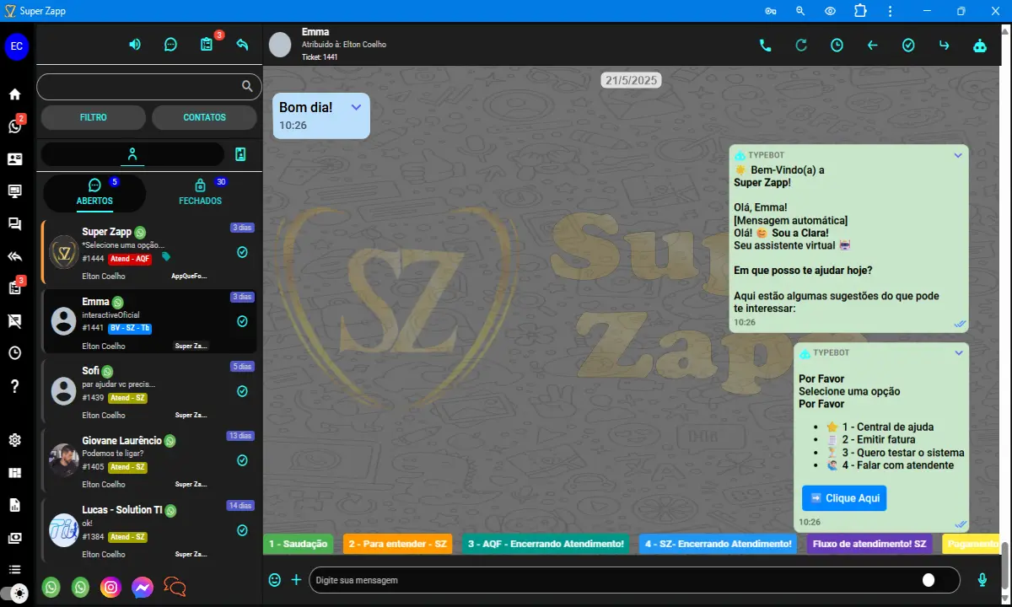Insert quick reply 3 - AQF - Encerrando Atendimento
The image size is (1012, 607).
(x=546, y=544)
